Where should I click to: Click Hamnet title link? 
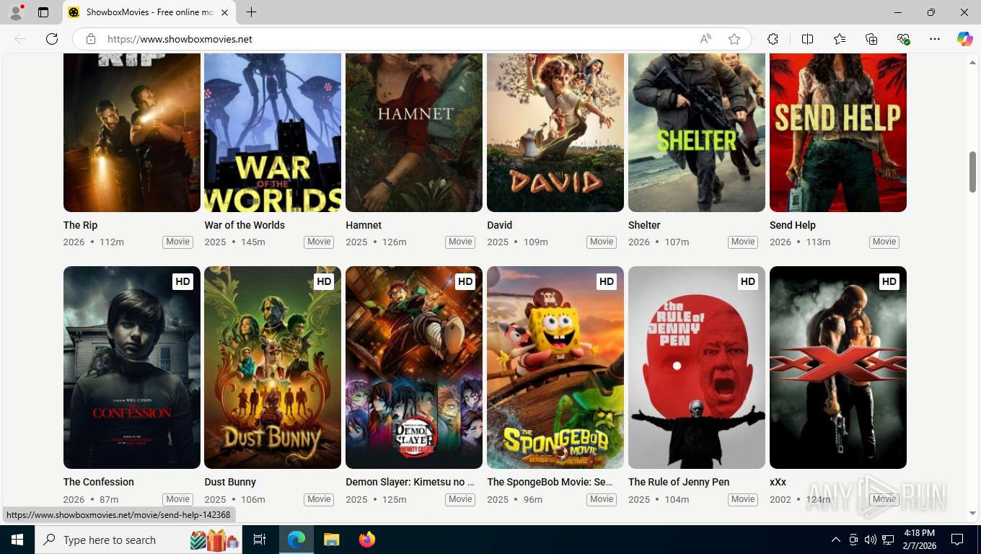click(x=364, y=225)
